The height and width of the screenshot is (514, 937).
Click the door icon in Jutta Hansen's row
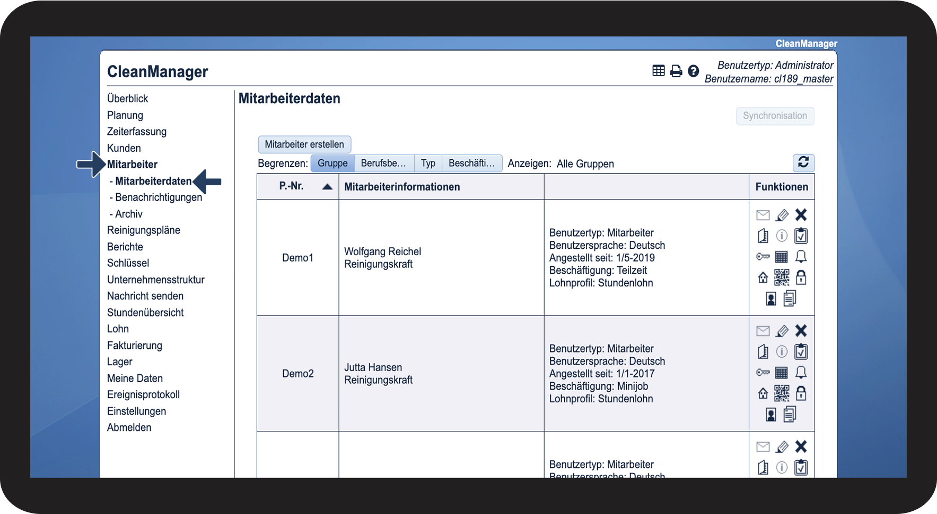[x=763, y=351]
